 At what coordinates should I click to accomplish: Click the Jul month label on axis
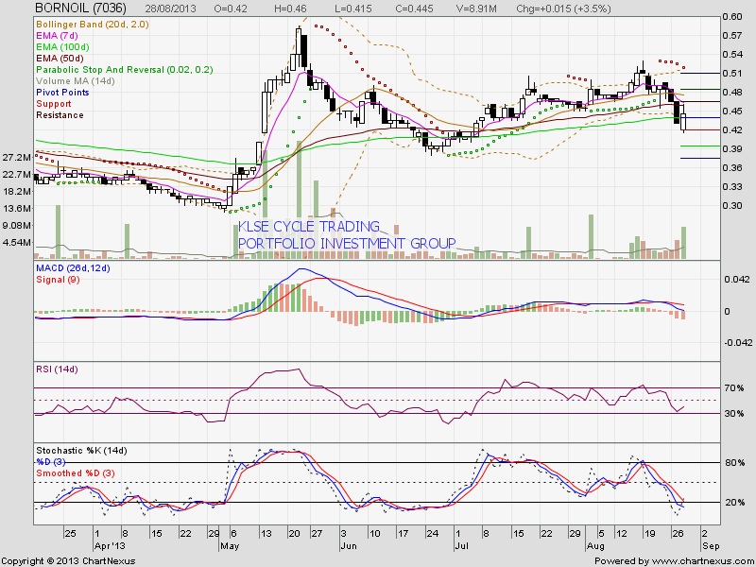pyautogui.click(x=461, y=546)
